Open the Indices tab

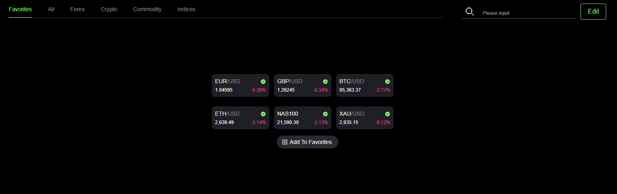[187, 9]
